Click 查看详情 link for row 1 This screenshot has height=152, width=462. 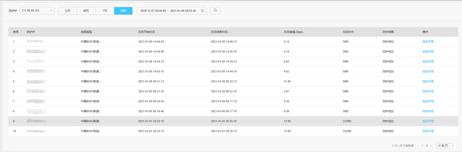point(428,42)
